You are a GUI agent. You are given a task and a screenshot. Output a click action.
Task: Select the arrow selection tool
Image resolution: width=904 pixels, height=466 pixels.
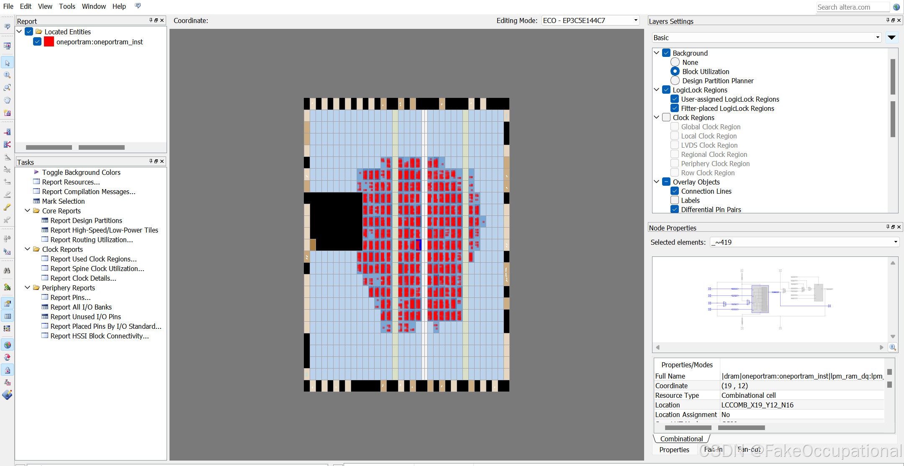click(8, 63)
